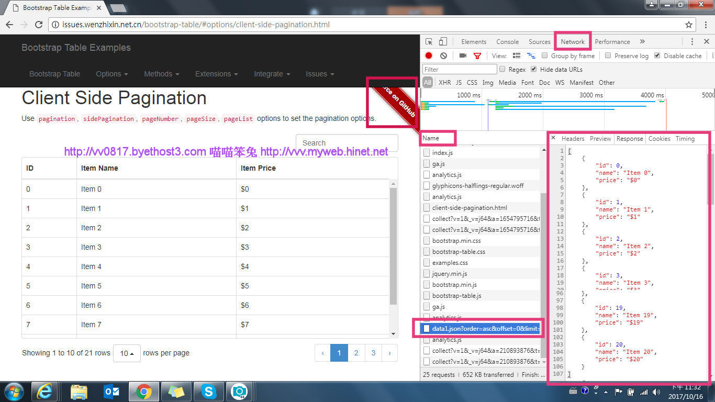Show the overview waterfall view icon
Image resolution: width=715 pixels, height=402 pixels.
[x=531, y=55]
